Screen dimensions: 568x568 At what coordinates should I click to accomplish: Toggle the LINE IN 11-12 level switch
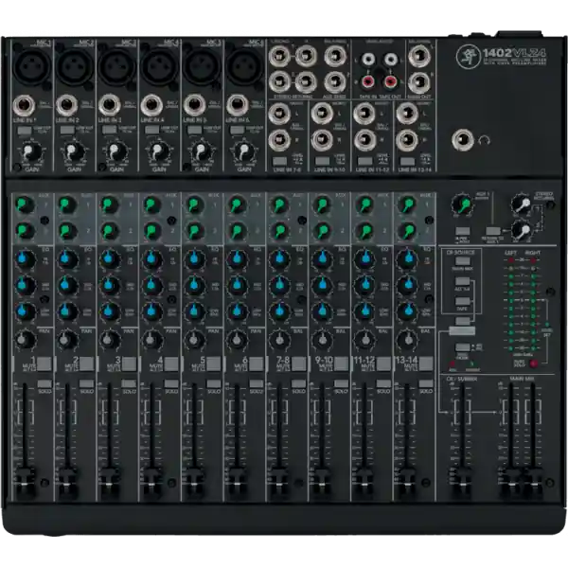coord(364,161)
